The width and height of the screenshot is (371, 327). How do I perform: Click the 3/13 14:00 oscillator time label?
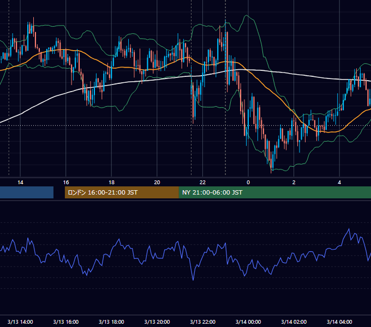[x=20, y=322]
